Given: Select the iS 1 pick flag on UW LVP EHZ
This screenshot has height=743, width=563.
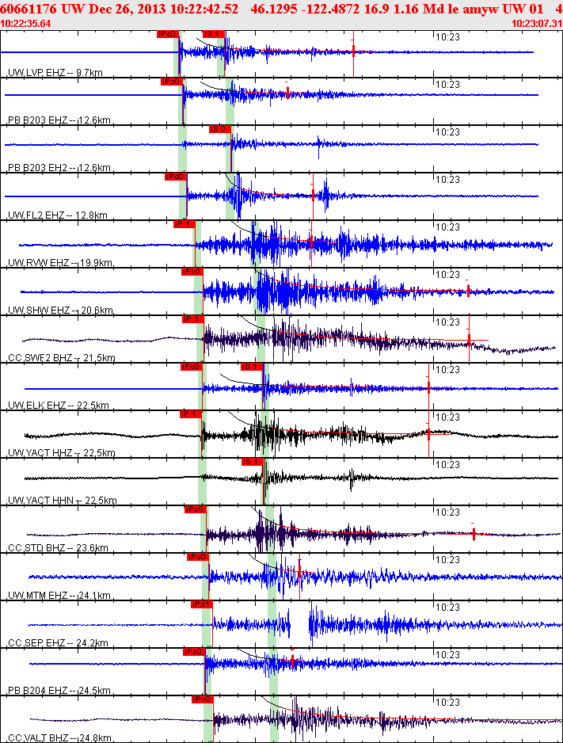Looking at the screenshot, I should pos(213,34).
